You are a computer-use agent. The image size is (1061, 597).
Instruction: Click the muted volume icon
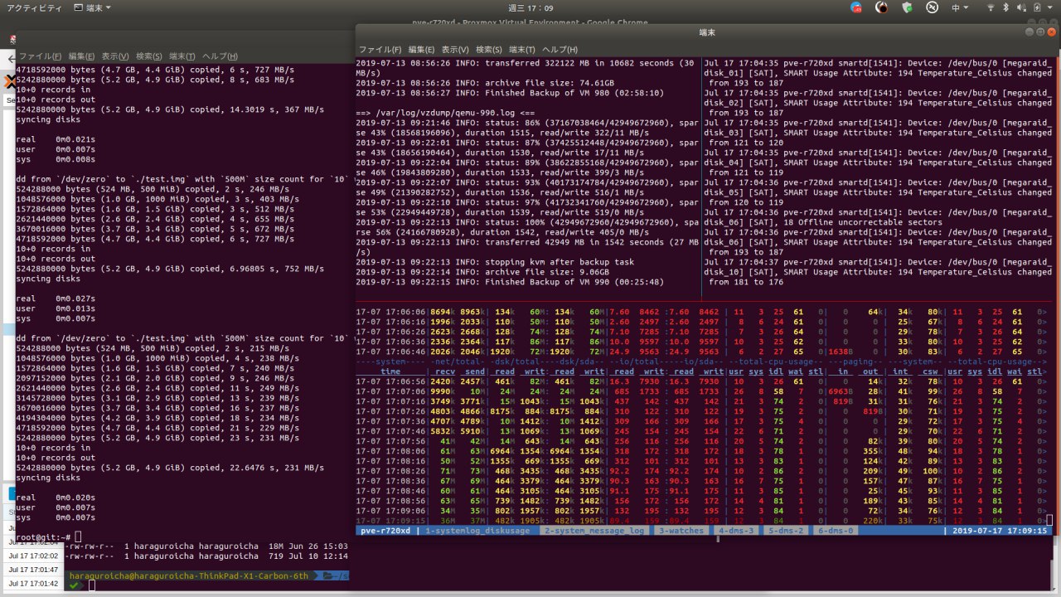pos(1020,7)
